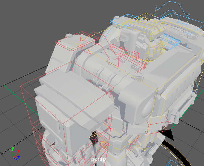The height and width of the screenshot is (166, 204).
Task: Select the small red box control at upper-left
Action: (x=65, y=43)
